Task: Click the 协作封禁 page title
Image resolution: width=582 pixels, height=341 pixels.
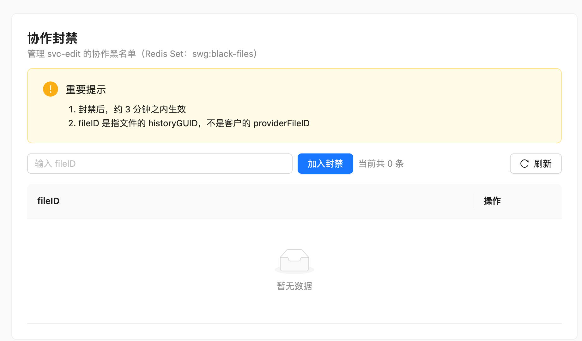Action: coord(52,38)
